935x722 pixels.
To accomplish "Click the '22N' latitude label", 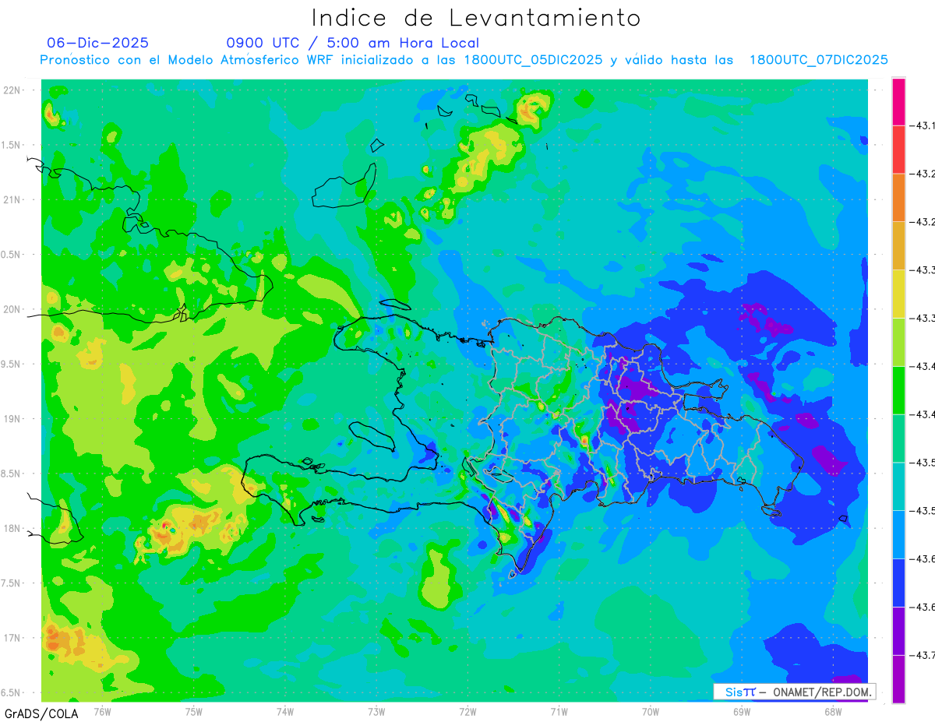I will point(12,90).
